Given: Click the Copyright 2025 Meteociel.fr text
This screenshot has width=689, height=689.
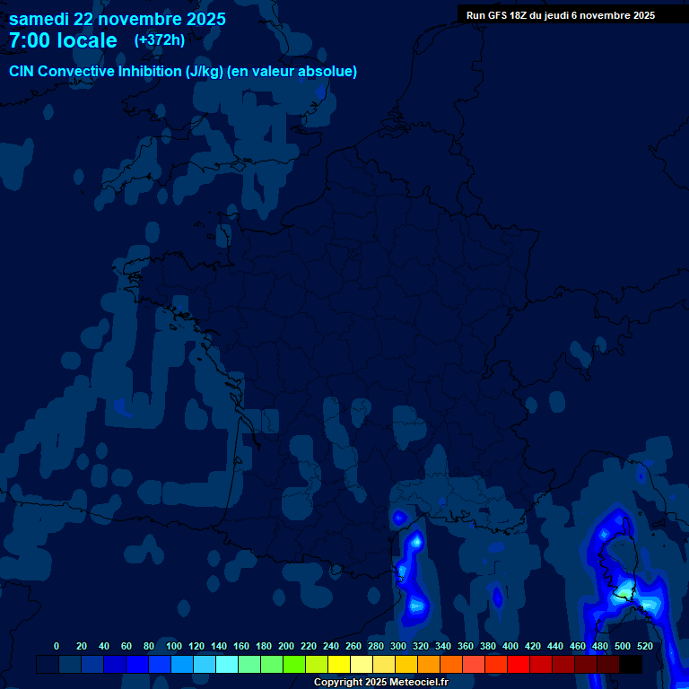Looking at the screenshot, I should pyautogui.click(x=380, y=683).
